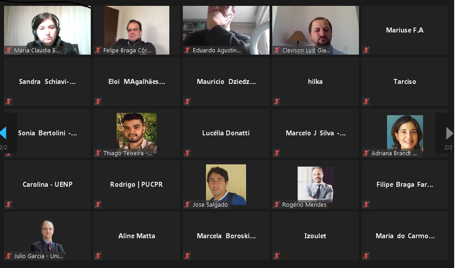Select Eduardo Agustin video tile
This screenshot has height=268, width=456.
point(226,30)
